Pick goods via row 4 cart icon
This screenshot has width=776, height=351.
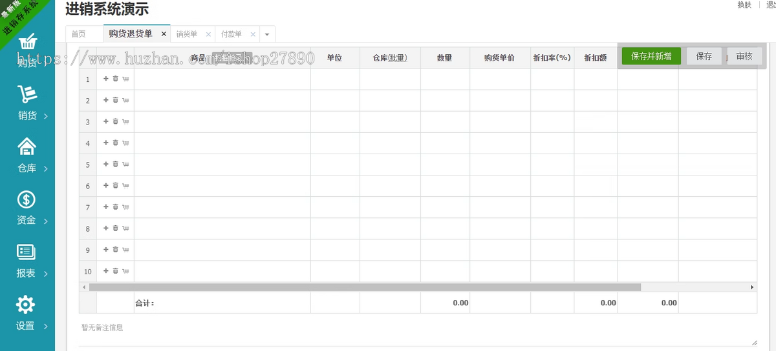coord(125,143)
